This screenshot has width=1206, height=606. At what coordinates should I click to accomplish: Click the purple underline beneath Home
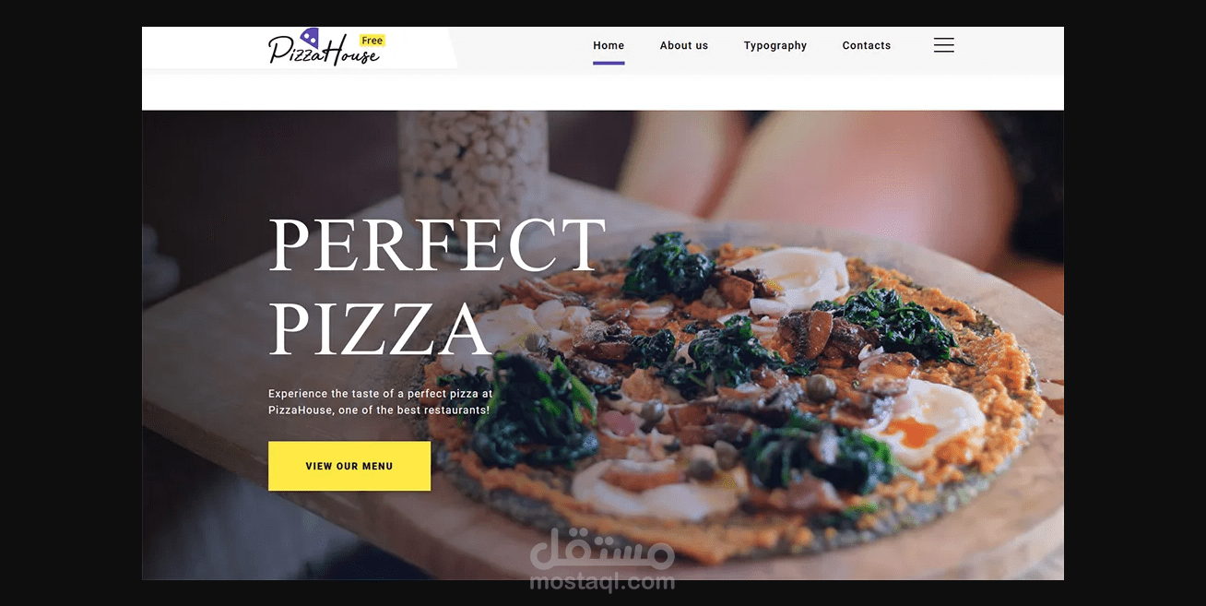609,63
